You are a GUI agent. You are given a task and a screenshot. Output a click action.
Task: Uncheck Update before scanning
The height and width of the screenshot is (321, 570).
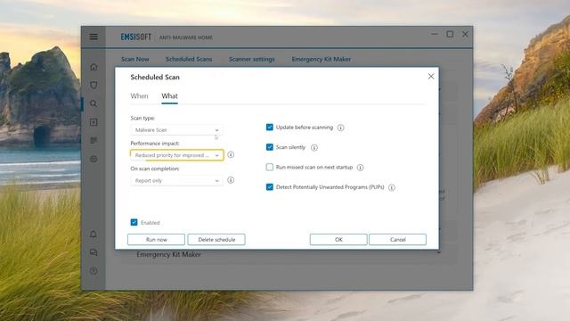click(x=269, y=127)
